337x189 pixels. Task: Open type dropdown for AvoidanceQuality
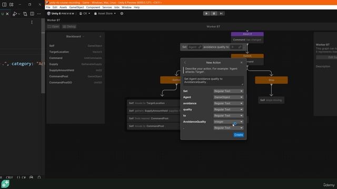point(229,121)
